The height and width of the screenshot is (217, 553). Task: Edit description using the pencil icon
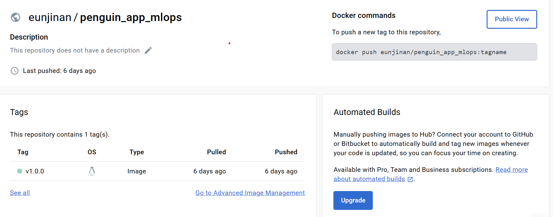pos(148,50)
